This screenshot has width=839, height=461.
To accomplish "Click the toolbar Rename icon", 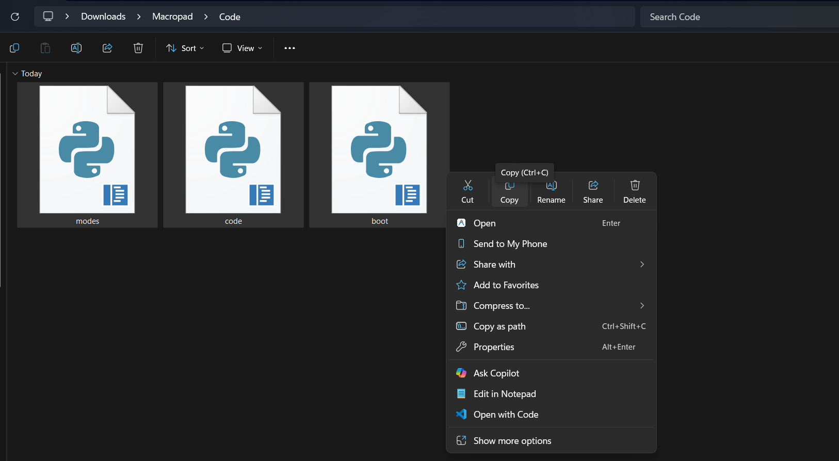I will point(76,48).
